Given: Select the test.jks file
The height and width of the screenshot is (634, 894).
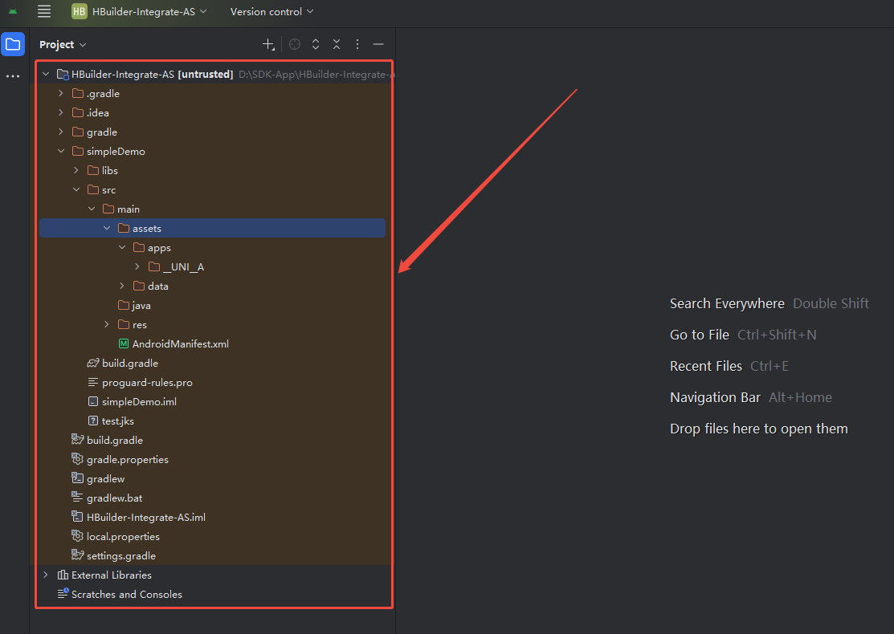Looking at the screenshot, I should [117, 421].
